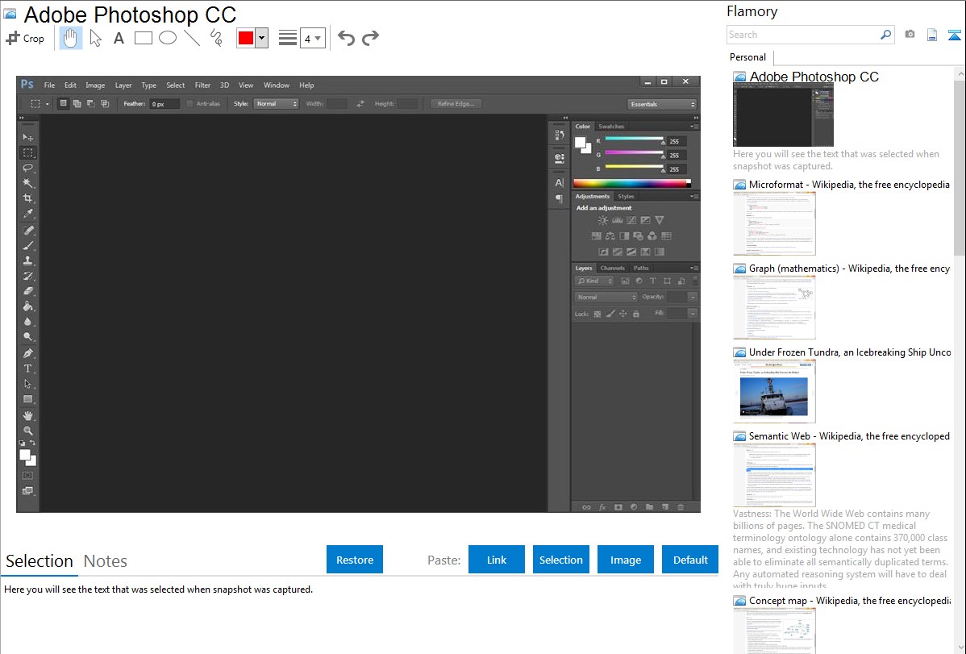Redo the annotation
Image resolution: width=966 pixels, height=654 pixels.
[x=370, y=38]
